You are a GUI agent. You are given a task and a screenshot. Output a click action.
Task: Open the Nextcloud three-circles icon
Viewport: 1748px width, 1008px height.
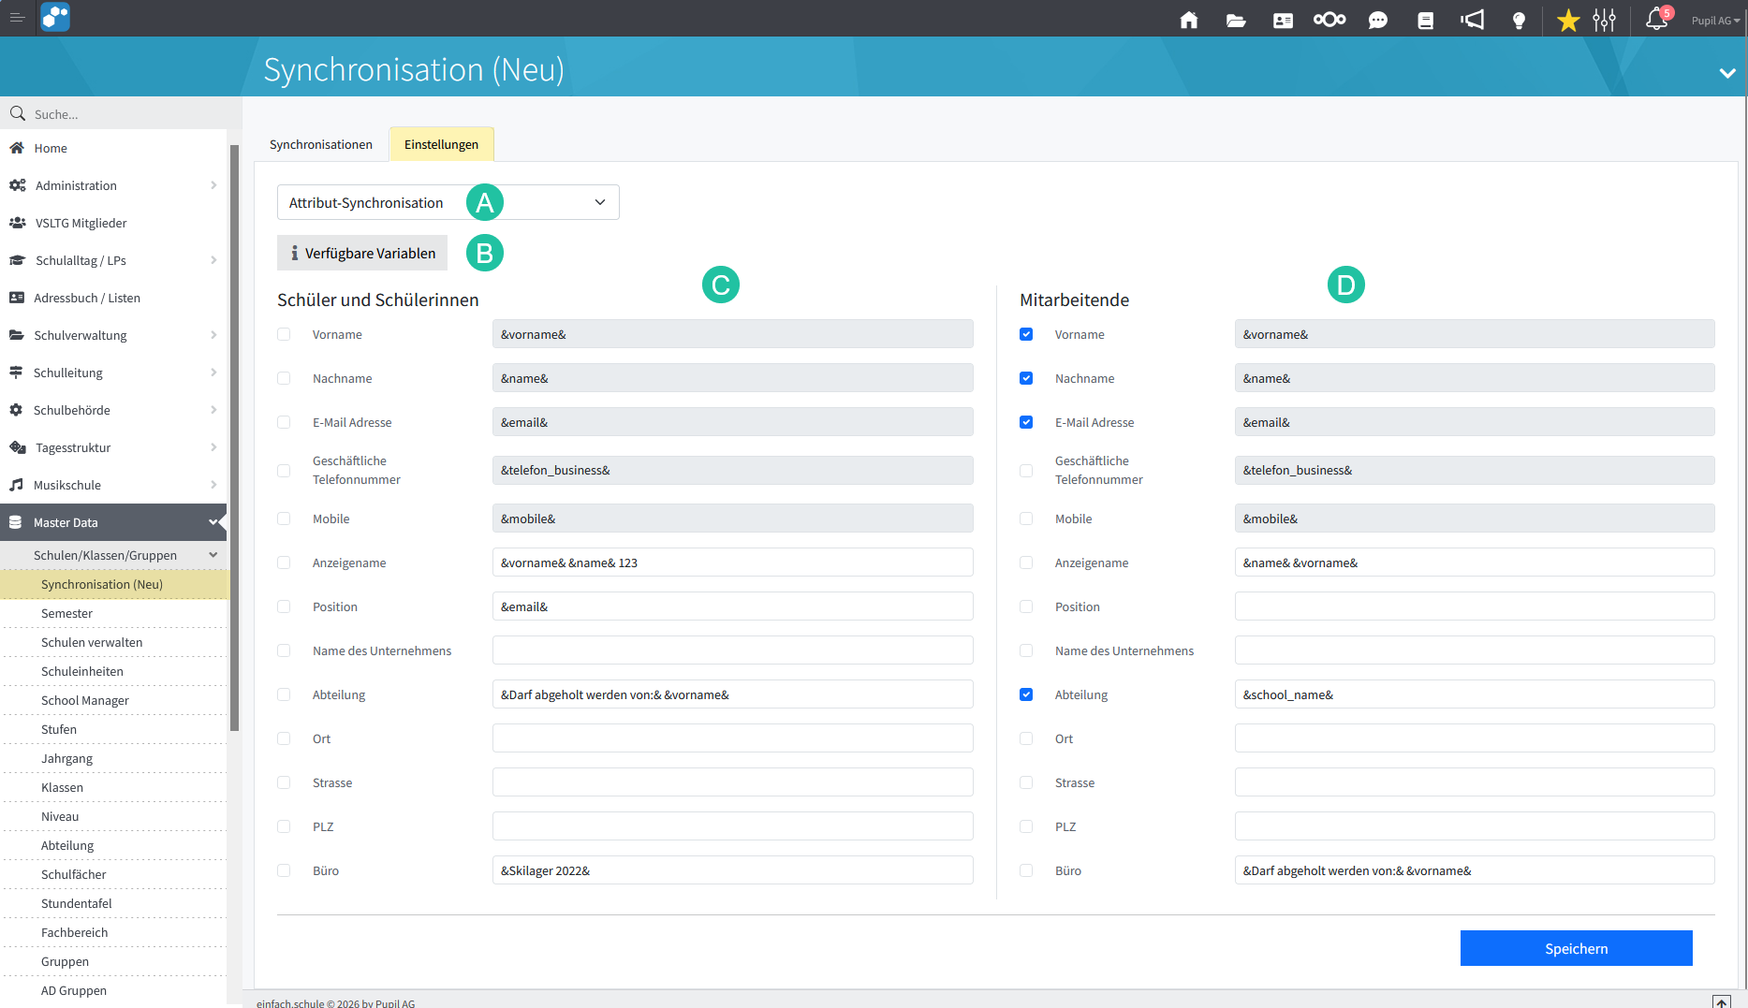[x=1329, y=20]
